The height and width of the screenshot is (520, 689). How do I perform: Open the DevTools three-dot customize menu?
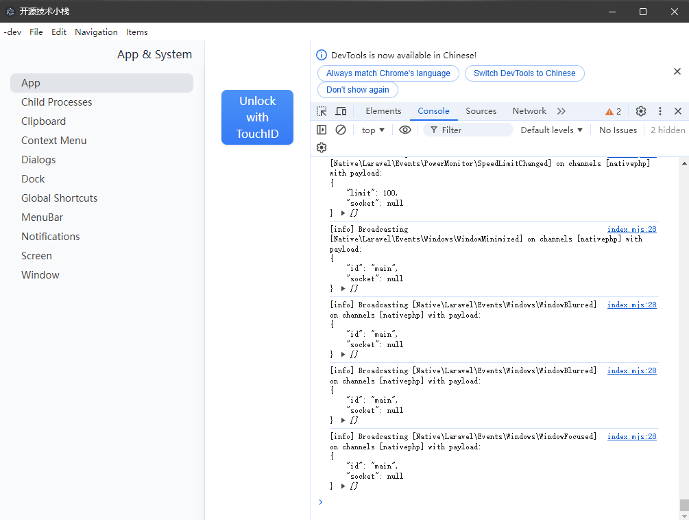point(660,111)
